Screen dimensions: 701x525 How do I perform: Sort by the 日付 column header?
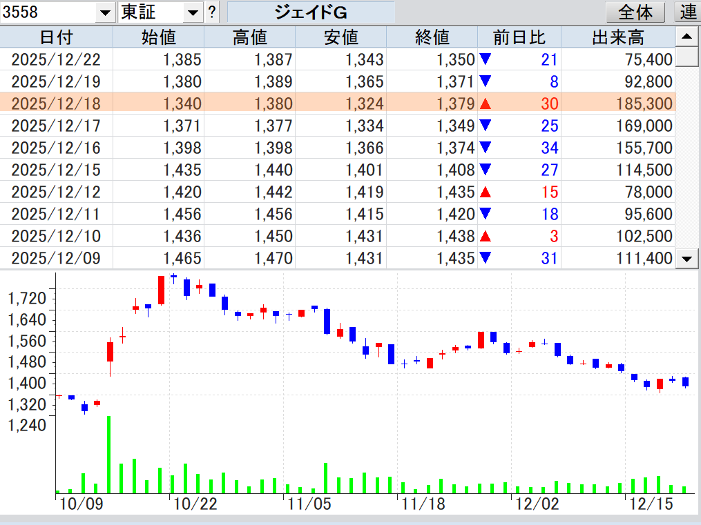[56, 37]
